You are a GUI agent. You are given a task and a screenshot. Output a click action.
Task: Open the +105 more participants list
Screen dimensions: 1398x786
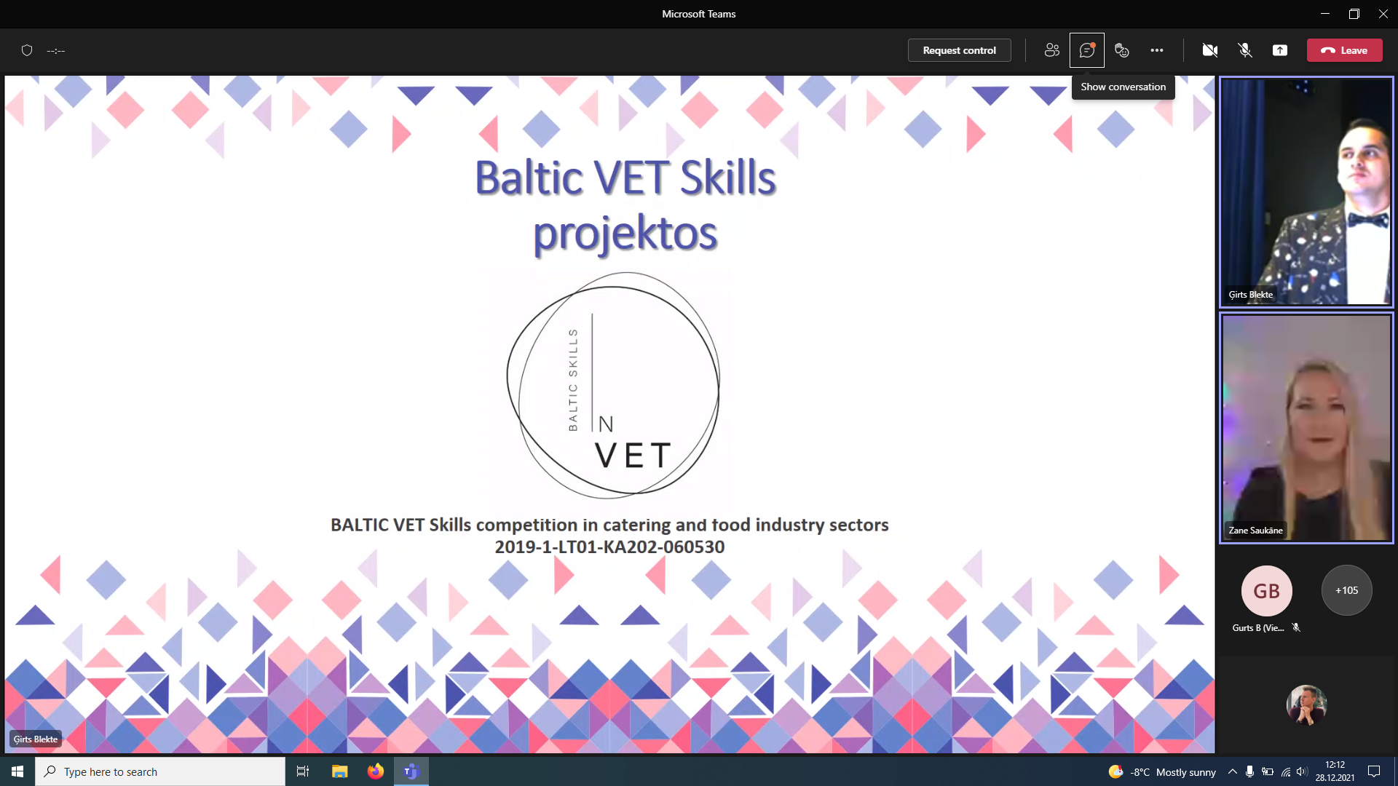coord(1346,590)
